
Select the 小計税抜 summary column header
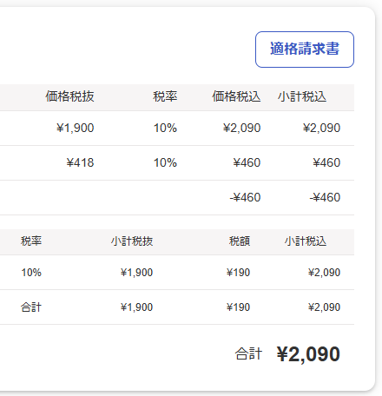click(132, 241)
